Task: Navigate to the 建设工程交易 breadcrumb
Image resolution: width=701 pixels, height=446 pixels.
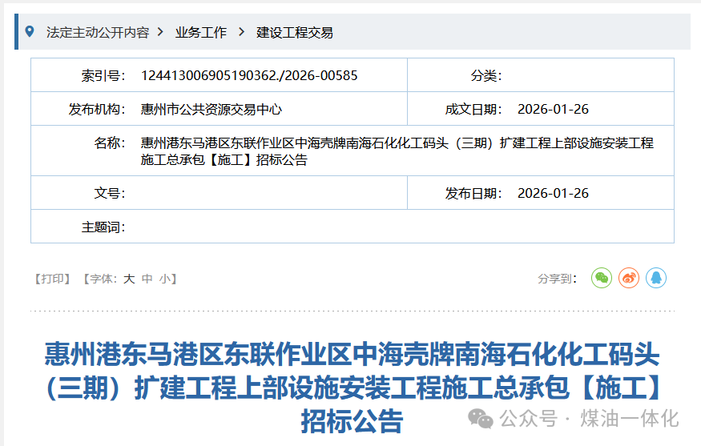Action: (295, 33)
